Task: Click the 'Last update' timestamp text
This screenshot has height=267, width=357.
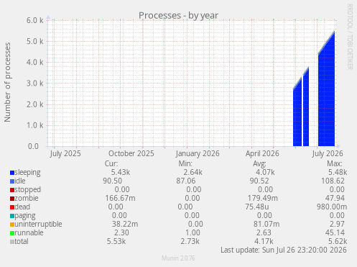Action: click(x=284, y=250)
